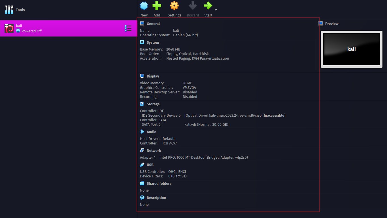Click the kali.vdi SATA Port 0 entry

206,125
